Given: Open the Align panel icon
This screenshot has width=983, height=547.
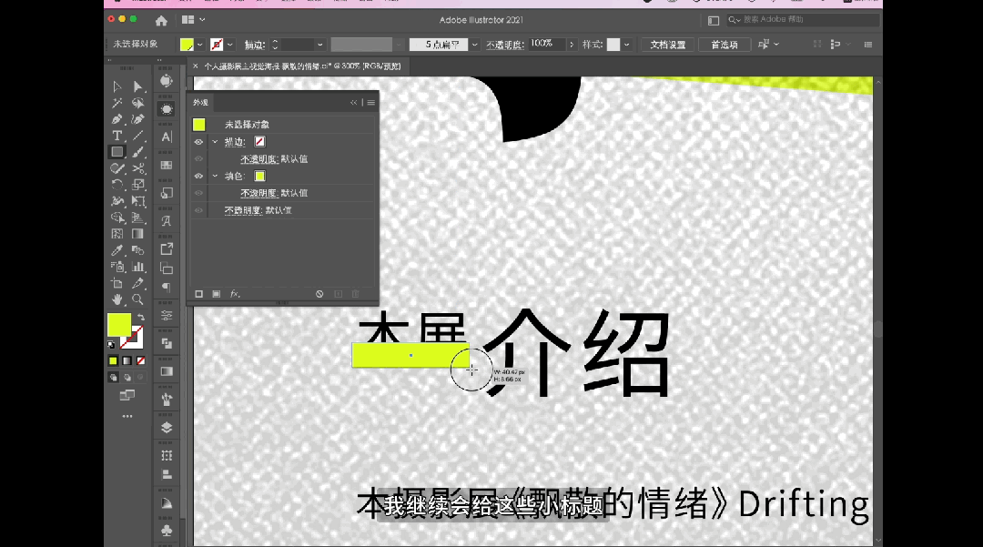Looking at the screenshot, I should click(x=167, y=474).
